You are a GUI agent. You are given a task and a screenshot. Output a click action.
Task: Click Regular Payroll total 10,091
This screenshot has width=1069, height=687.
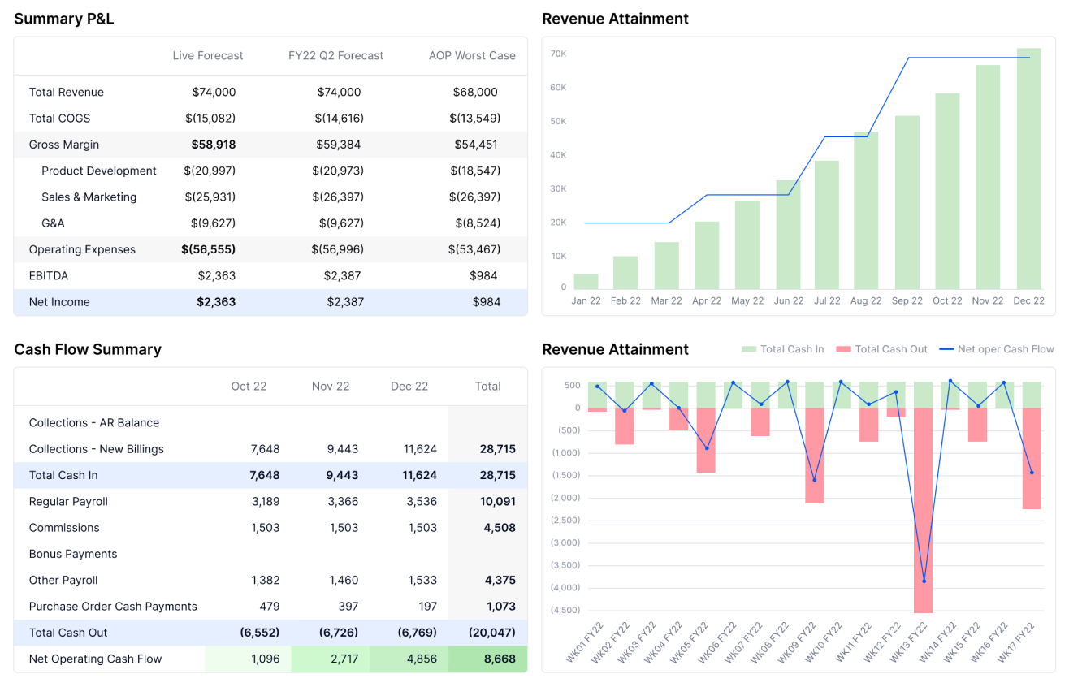498,502
